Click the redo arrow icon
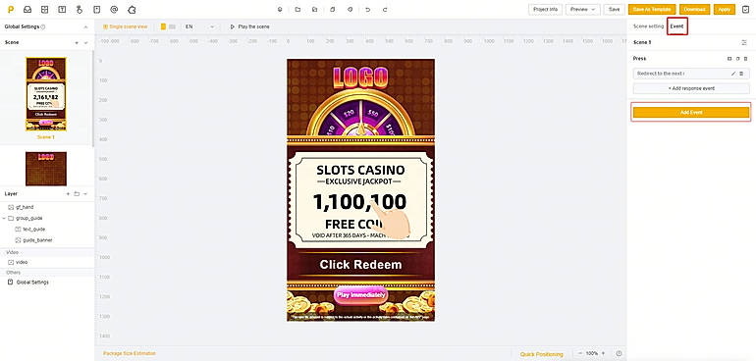 coord(384,9)
